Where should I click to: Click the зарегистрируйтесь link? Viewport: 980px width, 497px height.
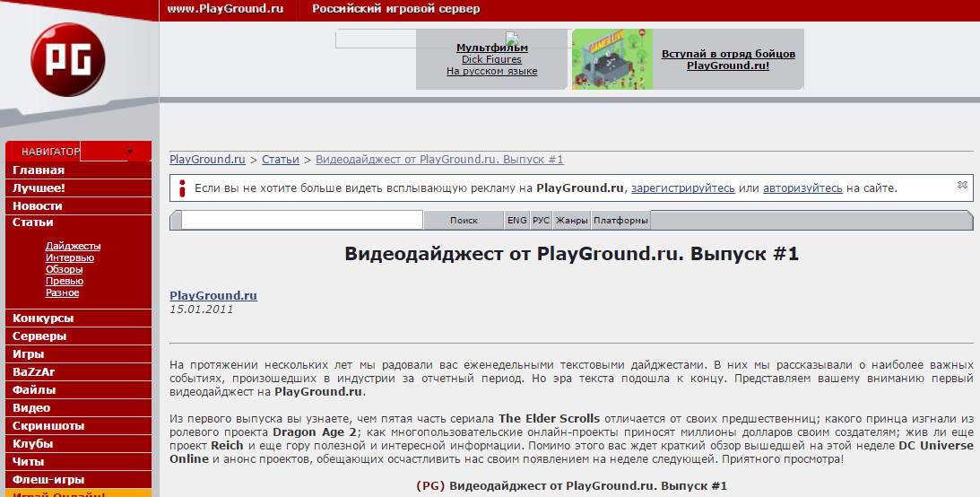[x=682, y=188]
